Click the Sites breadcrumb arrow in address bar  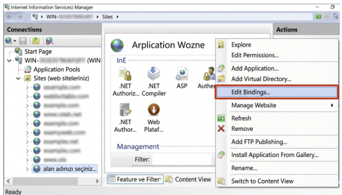[x=118, y=17]
